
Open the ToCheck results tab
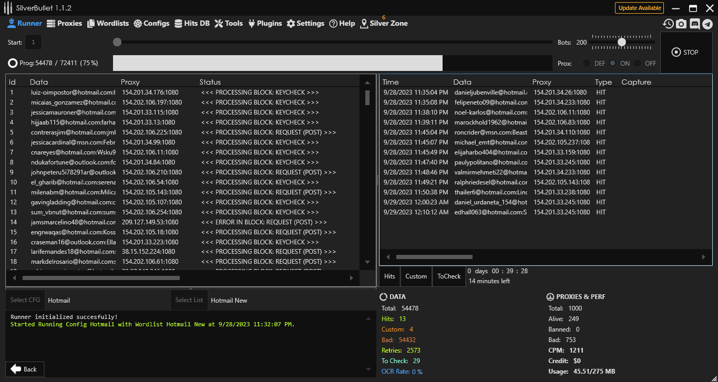click(448, 276)
